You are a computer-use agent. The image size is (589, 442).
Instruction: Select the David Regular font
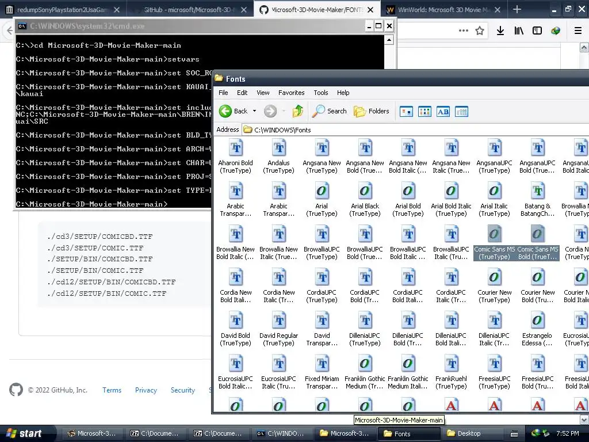279,329
